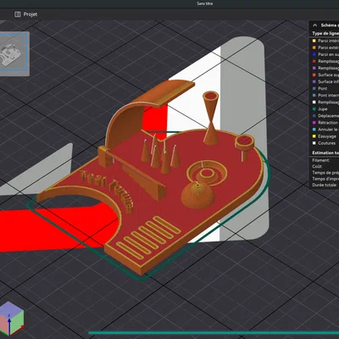339x339 pixels.
Task: Toggle the Pont line type row
Action: (x=325, y=88)
